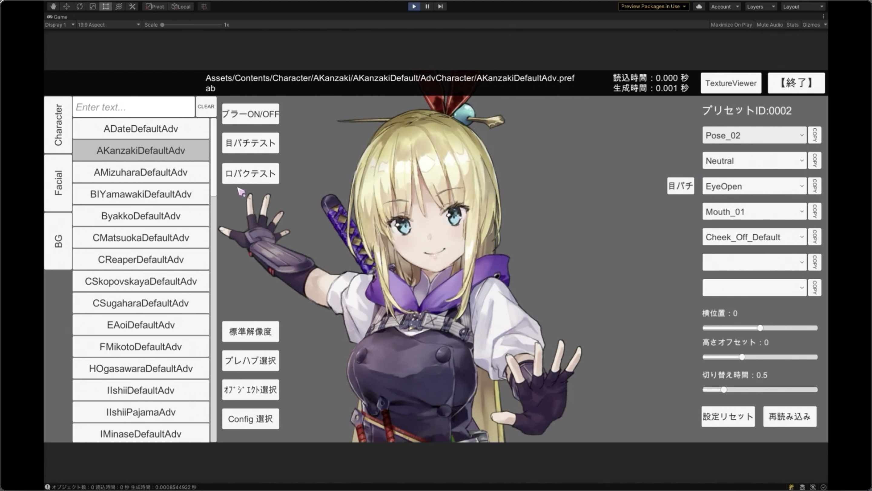Select the Rotate tool
This screenshot has height=491, width=872.
pos(80,6)
